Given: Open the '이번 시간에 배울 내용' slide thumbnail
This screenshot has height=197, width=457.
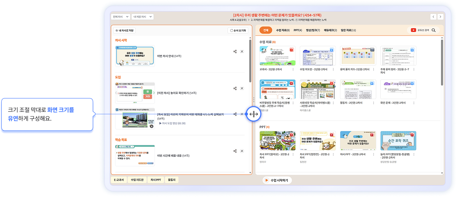Looking at the screenshot, I should click(x=135, y=156).
